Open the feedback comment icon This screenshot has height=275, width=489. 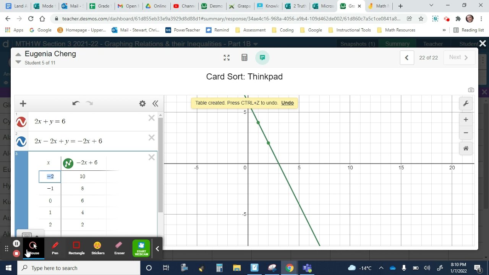(262, 58)
